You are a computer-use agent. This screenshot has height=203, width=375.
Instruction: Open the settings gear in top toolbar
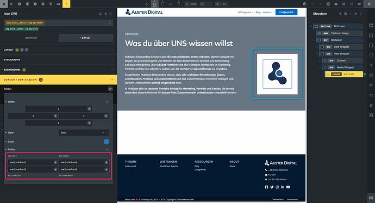click(43, 4)
